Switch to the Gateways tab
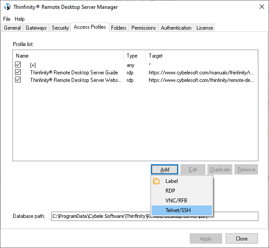Viewport: 269px width, 248px height. [x=36, y=28]
